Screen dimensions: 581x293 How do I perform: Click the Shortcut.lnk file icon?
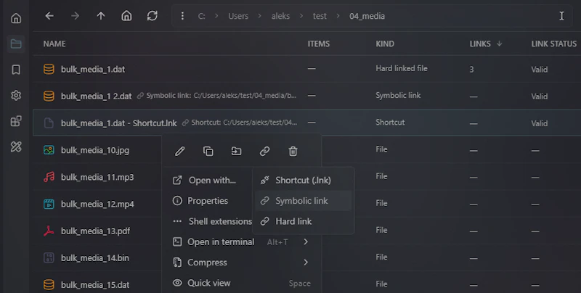(49, 123)
